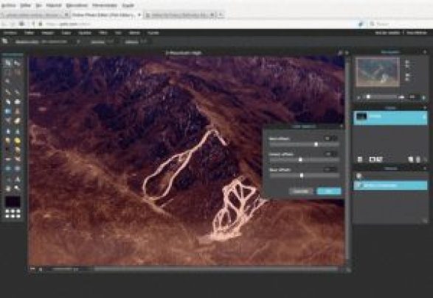Select the Zoom magnifier tool
The height and width of the screenshot is (298, 433).
(18, 188)
